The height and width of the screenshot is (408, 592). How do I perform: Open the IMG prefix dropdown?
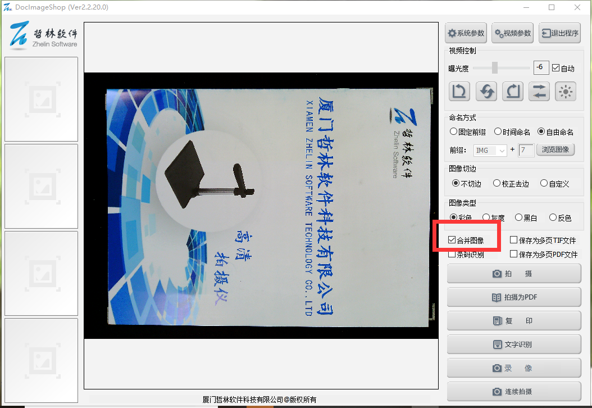pos(490,151)
